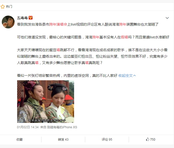Like the post with thumbs-up icon
The image size is (174, 148).
coord(147,139)
